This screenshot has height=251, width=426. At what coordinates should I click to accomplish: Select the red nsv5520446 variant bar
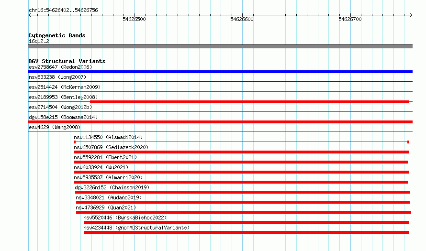(246, 222)
